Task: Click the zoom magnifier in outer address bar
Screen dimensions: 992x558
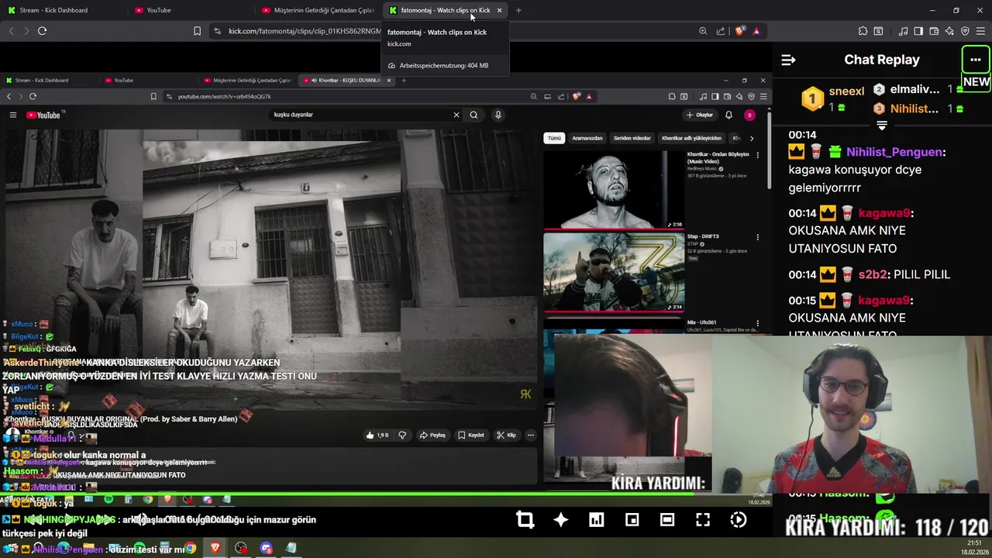Action: 703,31
